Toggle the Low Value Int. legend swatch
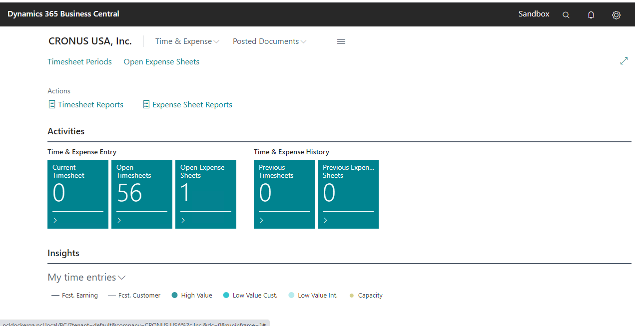635x326 pixels. click(x=291, y=296)
